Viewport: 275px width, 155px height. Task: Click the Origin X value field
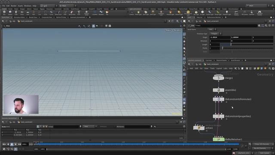[x=220, y=37]
